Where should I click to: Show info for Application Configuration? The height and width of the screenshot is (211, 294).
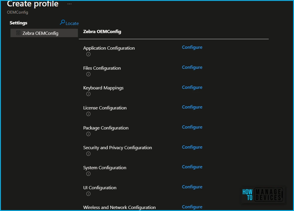(88, 54)
